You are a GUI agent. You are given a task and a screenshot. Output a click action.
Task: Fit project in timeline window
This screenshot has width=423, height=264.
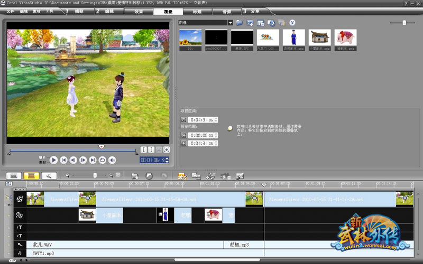[x=118, y=175]
